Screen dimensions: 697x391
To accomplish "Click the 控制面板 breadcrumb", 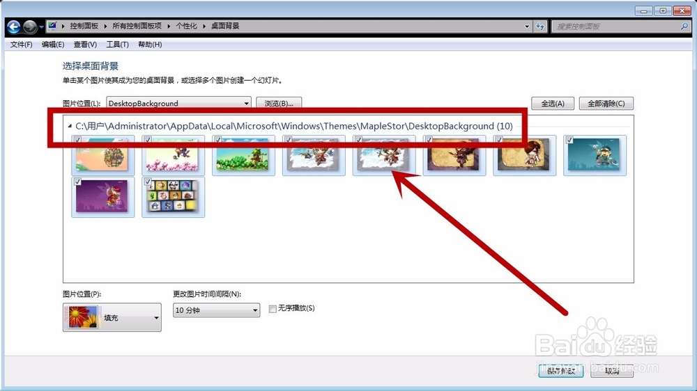I will (x=84, y=26).
